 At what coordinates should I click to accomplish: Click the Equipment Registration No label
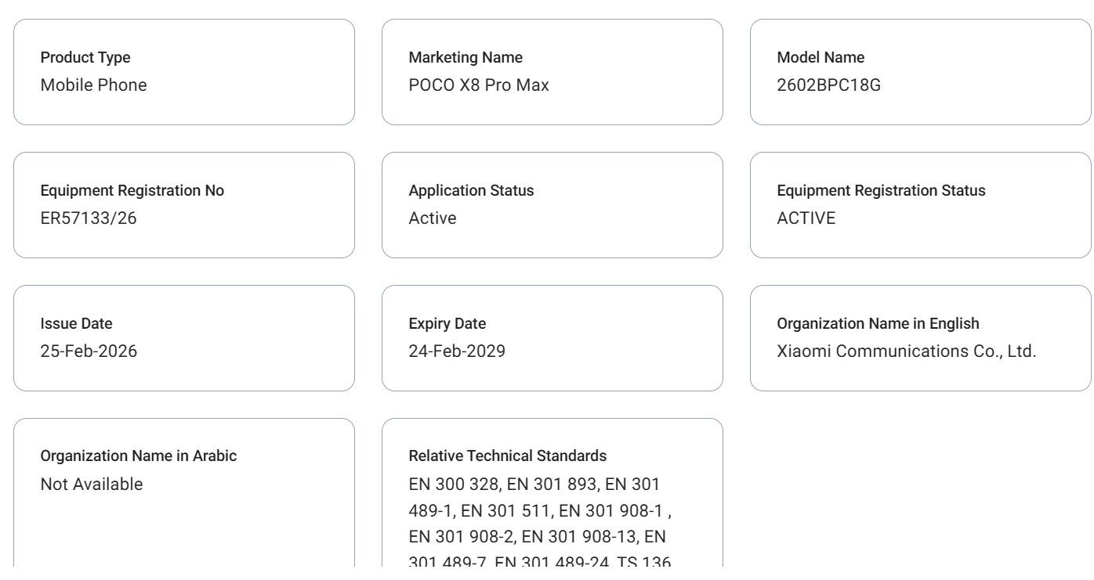tap(132, 190)
